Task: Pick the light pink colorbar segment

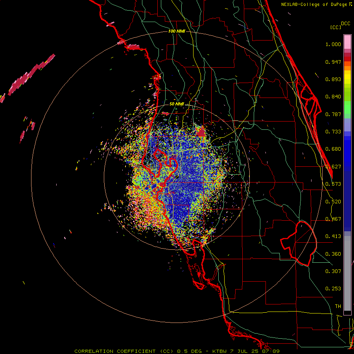Action: coord(347,42)
